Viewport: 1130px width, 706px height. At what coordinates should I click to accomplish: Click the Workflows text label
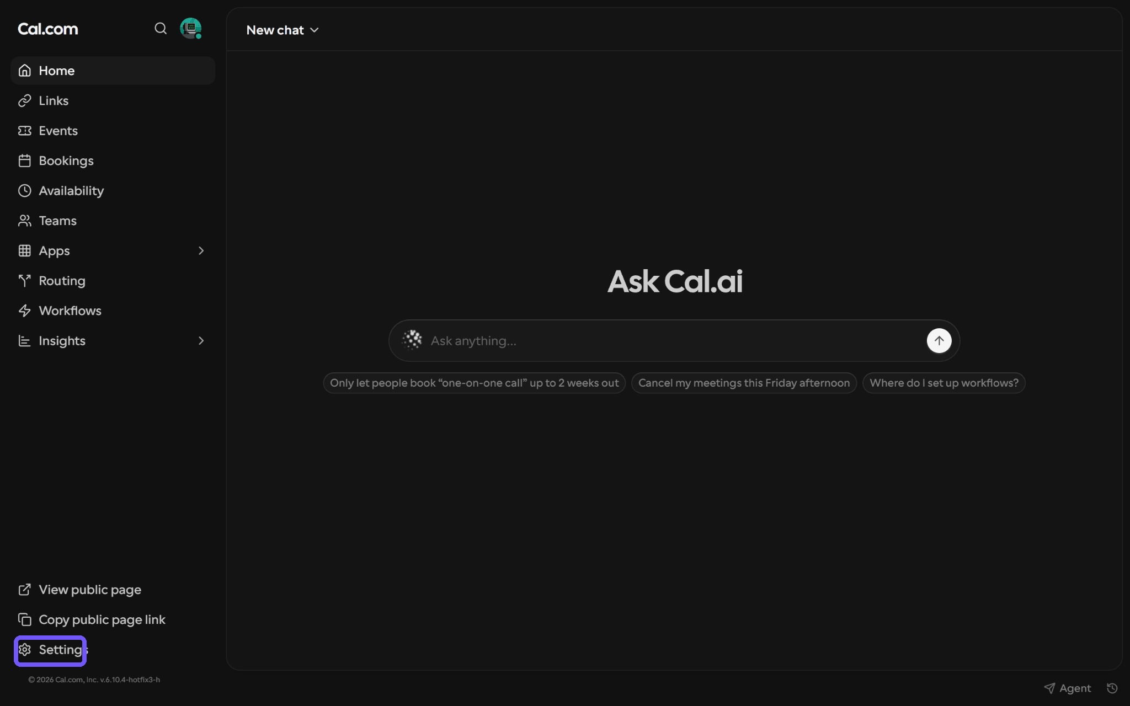pos(70,311)
